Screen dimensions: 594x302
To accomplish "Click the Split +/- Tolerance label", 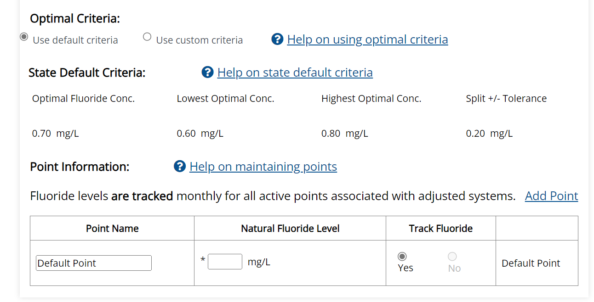I will click(506, 99).
